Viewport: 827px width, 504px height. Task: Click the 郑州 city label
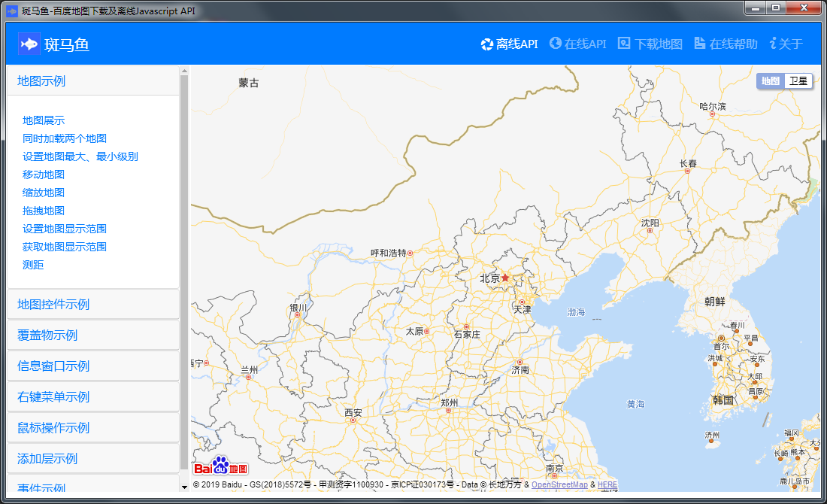(x=450, y=402)
